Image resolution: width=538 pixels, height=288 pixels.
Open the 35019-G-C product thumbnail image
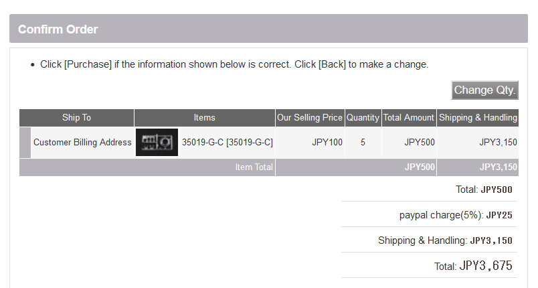coord(157,142)
